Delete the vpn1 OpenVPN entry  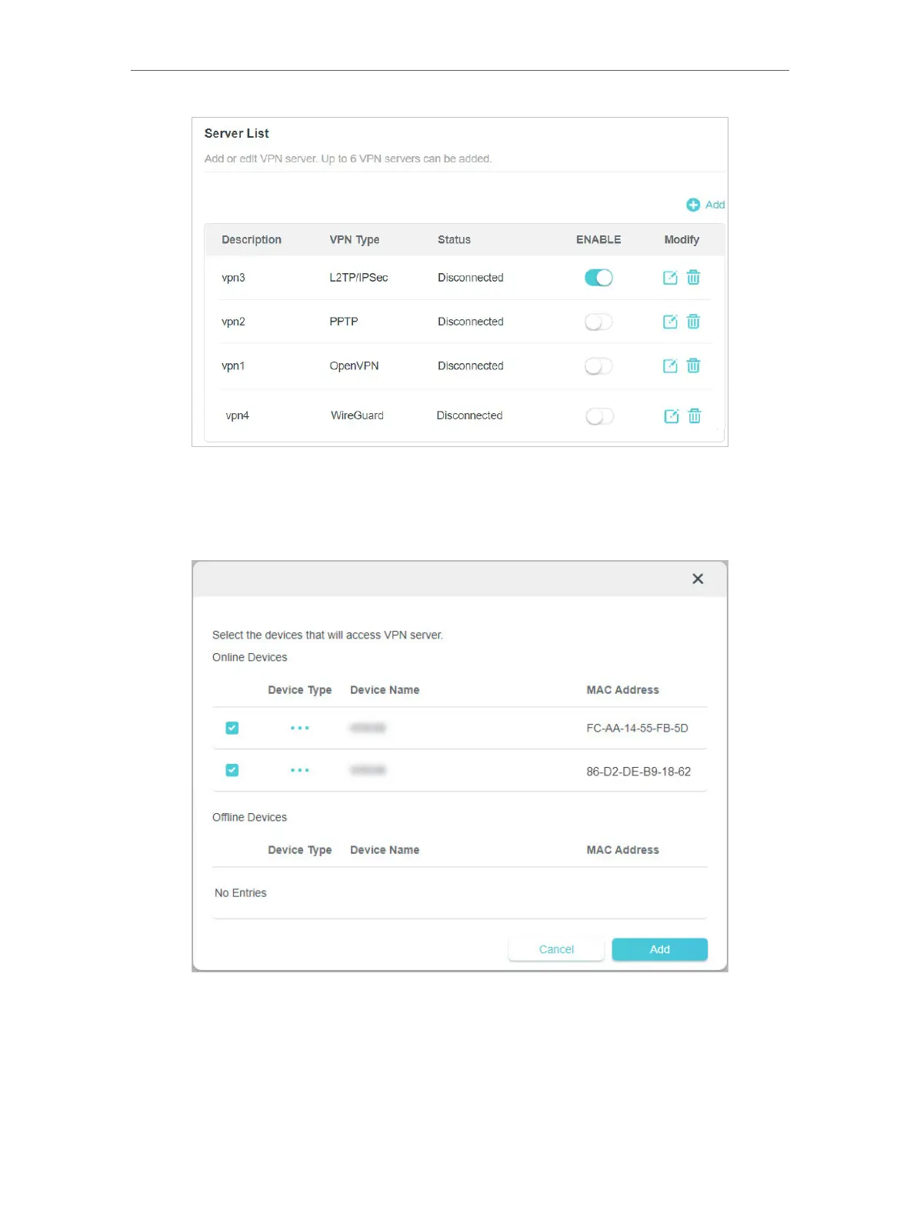pos(693,366)
